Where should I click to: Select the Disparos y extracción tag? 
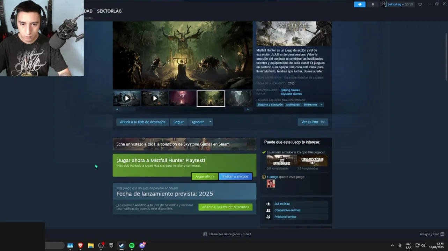click(x=270, y=105)
